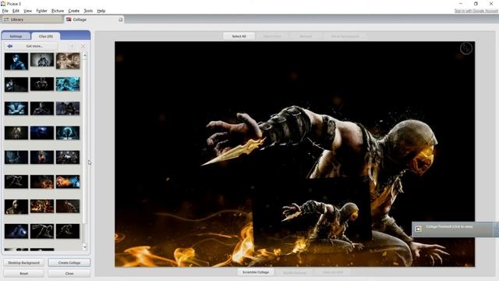
Task: Click the Select None button
Action: (x=272, y=37)
